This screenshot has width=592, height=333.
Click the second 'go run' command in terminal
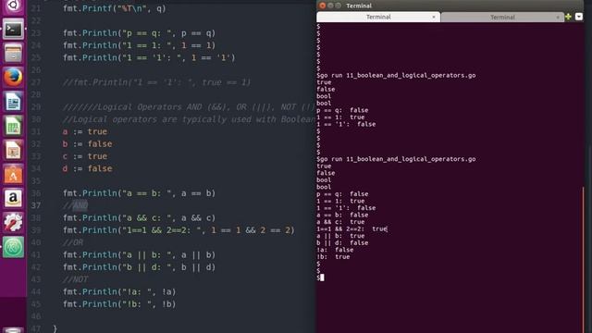[x=396, y=159]
